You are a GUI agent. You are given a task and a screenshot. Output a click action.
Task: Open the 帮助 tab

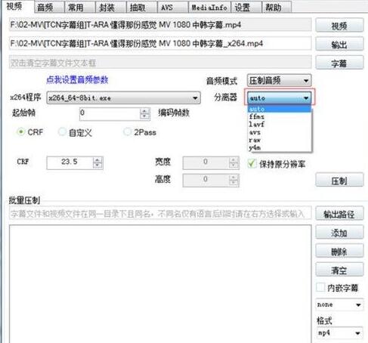(277, 8)
